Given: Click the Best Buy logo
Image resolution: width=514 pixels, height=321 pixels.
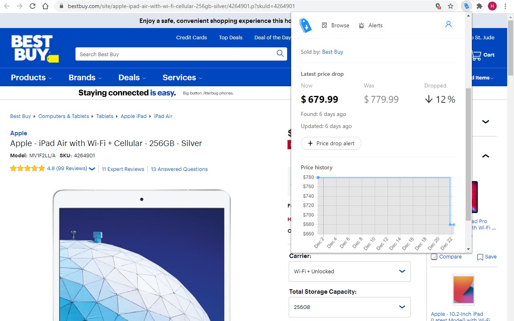Looking at the screenshot, I should tap(35, 49).
